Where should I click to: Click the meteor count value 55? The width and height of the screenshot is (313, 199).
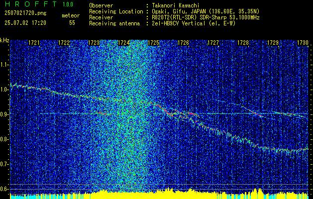coord(72,23)
